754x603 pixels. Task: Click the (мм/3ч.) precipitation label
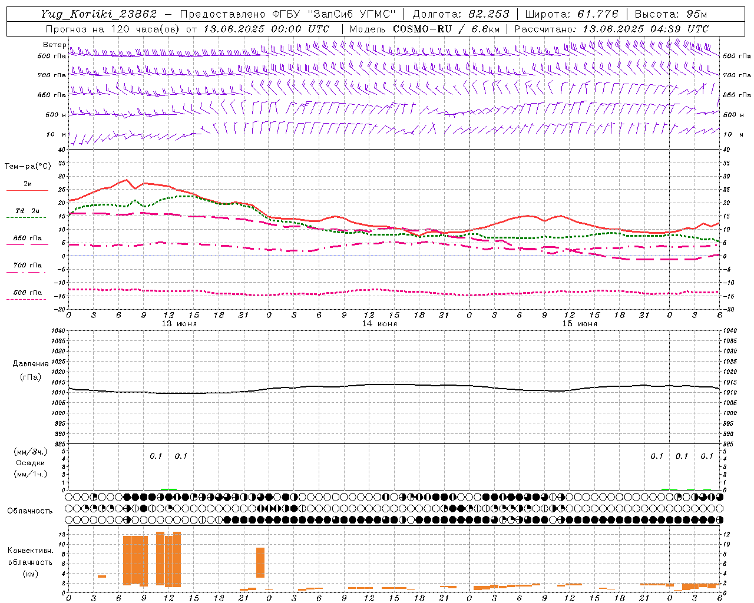tap(31, 452)
